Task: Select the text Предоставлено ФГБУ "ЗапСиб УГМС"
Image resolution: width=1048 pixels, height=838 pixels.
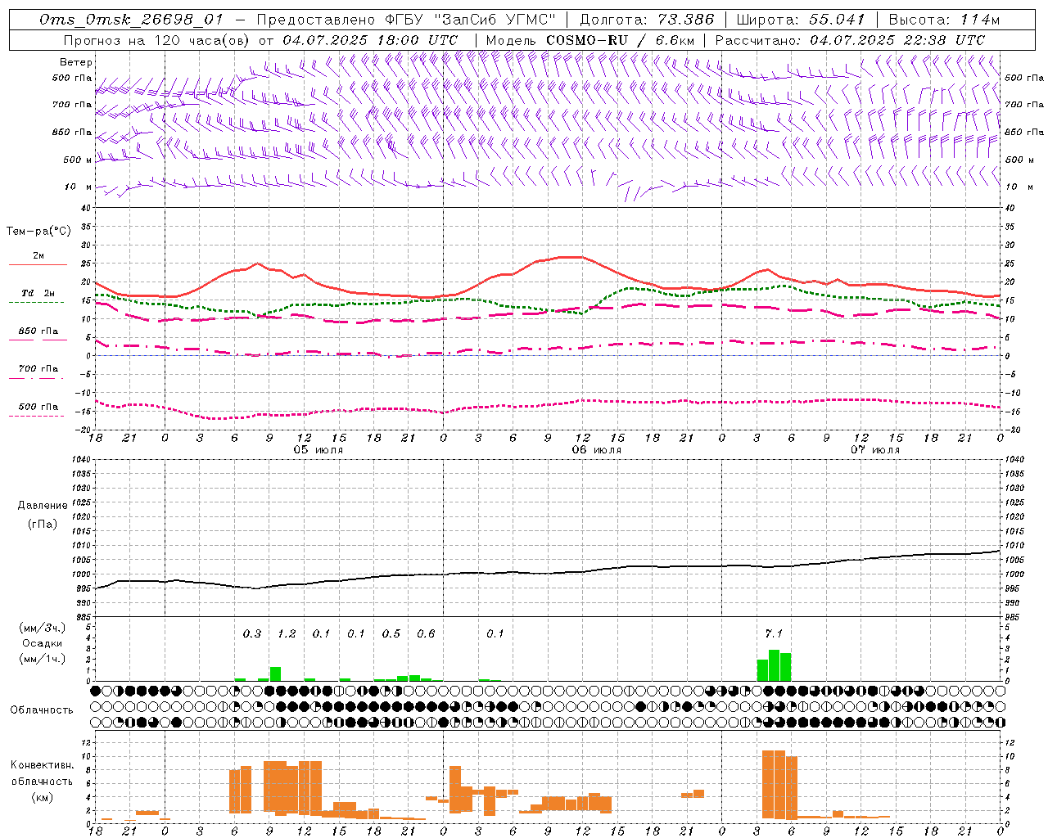Action: 406,20
